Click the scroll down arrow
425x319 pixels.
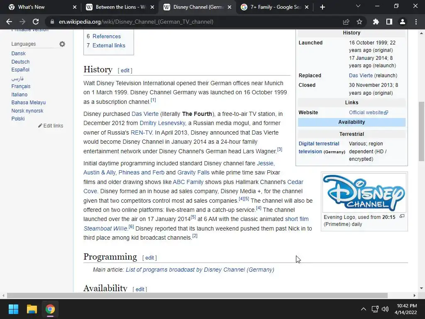(421, 288)
